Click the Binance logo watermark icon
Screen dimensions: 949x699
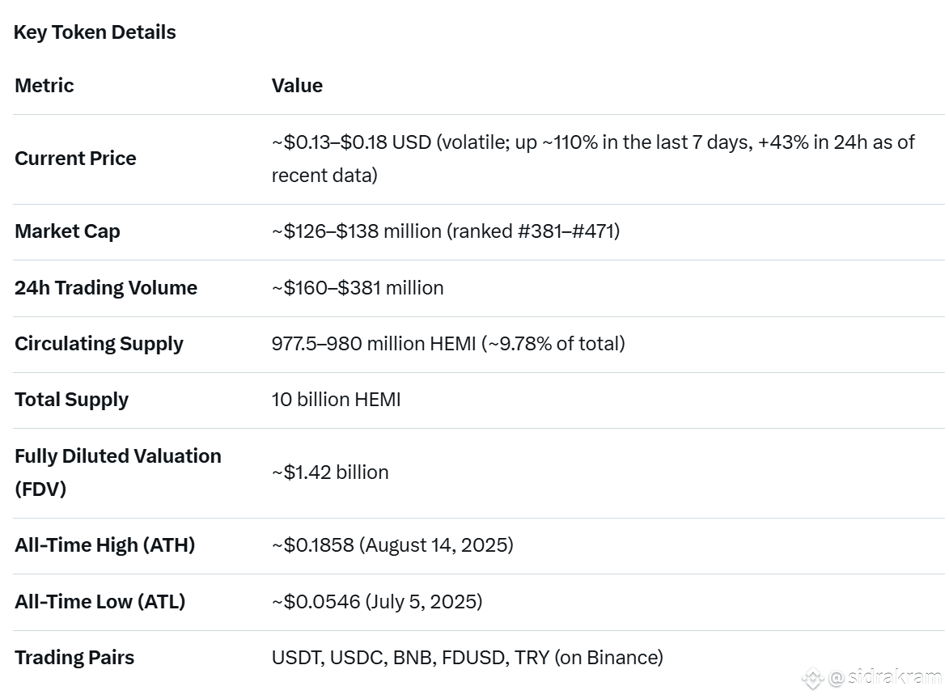pyautogui.click(x=812, y=678)
